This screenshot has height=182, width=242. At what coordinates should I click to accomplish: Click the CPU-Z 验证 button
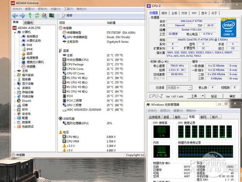point(214,96)
